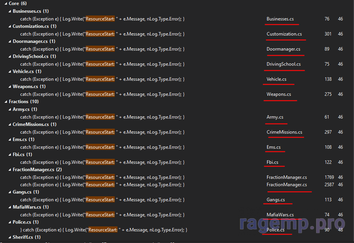Viewport: 354px width, 243px height.
Task: Click the Vehicle.cs (1) file node
Action: point(27,71)
